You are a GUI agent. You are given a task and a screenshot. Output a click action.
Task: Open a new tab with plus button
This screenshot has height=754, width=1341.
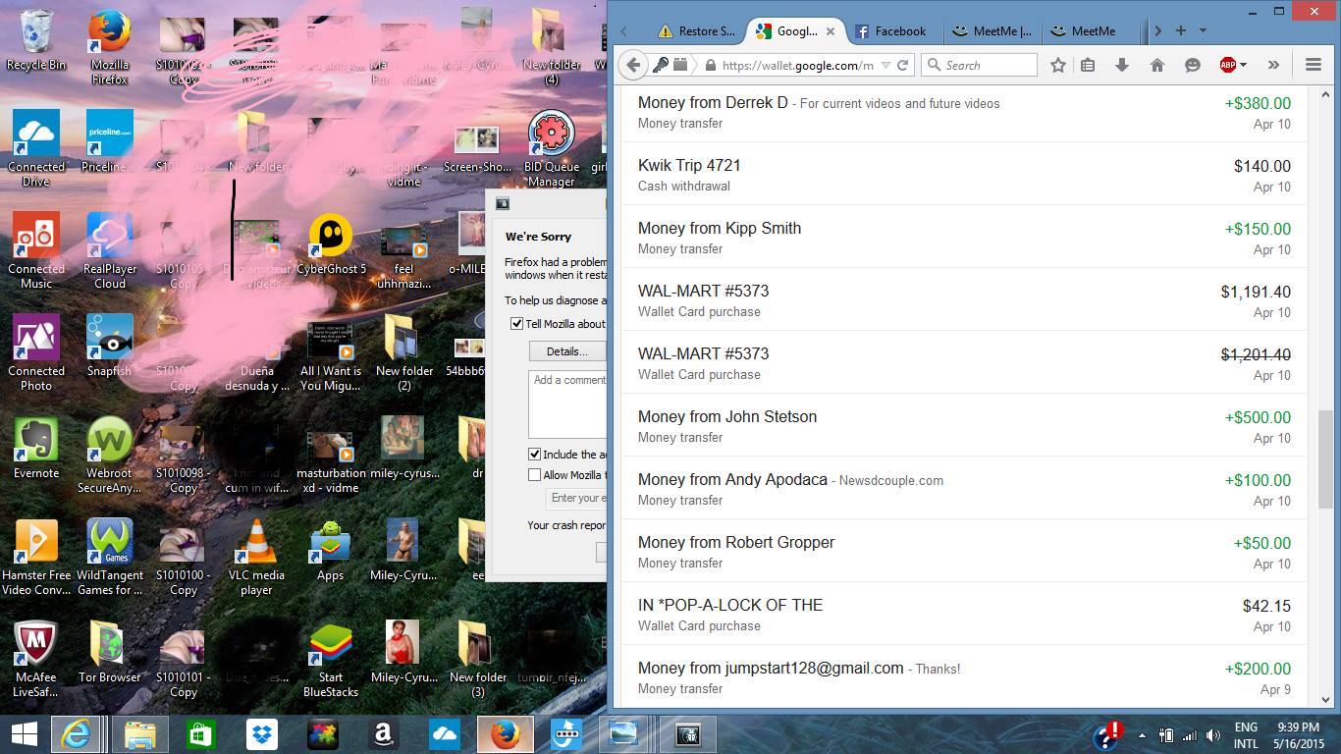click(x=1181, y=30)
